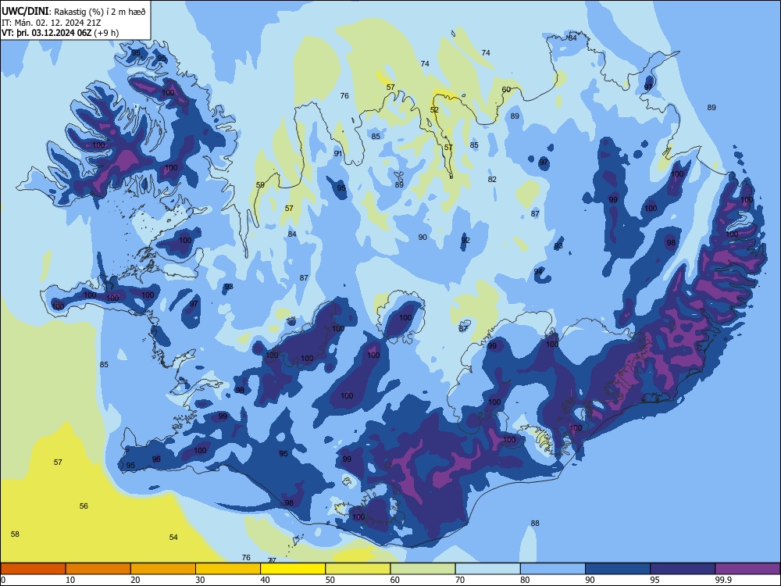Click the 30–40 legend color segment
The height and width of the screenshot is (586, 781).
pyautogui.click(x=228, y=569)
